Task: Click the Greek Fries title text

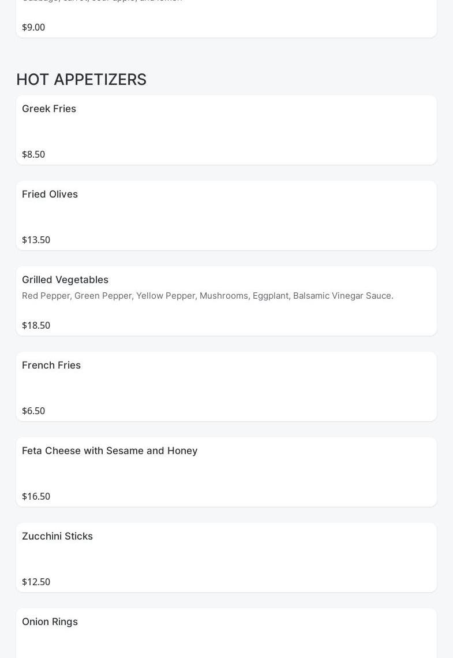Action: [x=49, y=109]
